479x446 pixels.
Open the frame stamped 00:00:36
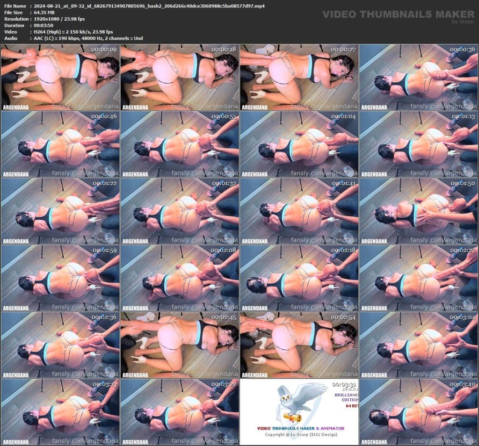(418, 77)
